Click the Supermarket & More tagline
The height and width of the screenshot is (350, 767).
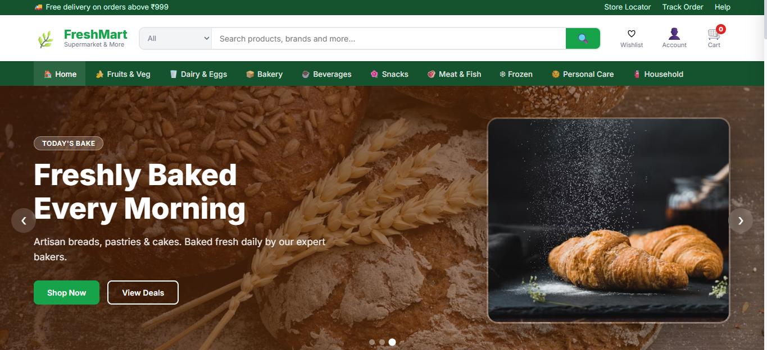(x=94, y=45)
